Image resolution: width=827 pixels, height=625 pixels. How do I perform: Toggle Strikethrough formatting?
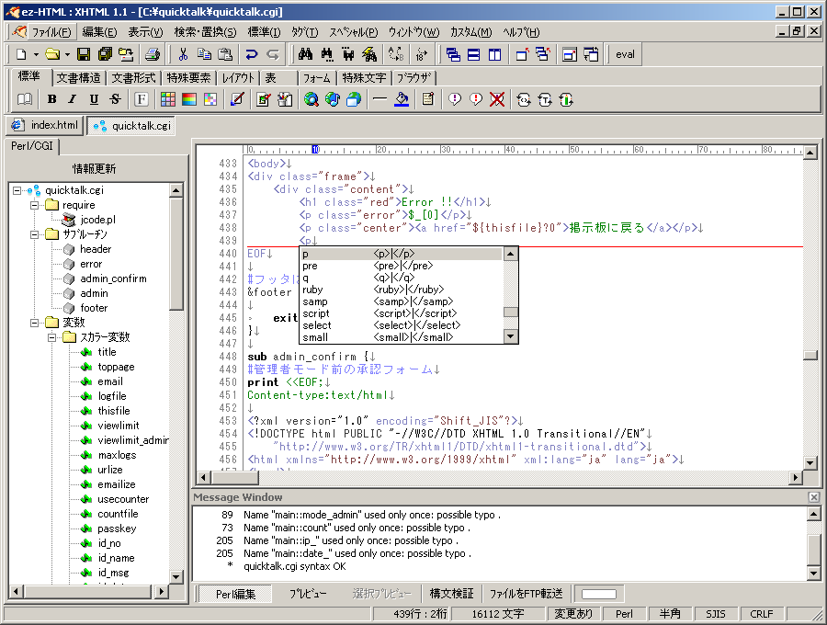coord(115,99)
